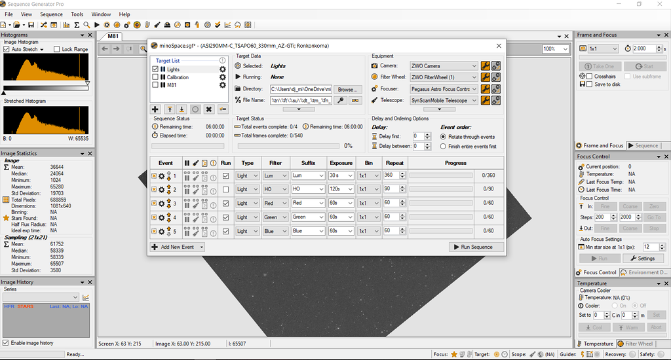Open the Calibration target settings gear

pyautogui.click(x=223, y=77)
